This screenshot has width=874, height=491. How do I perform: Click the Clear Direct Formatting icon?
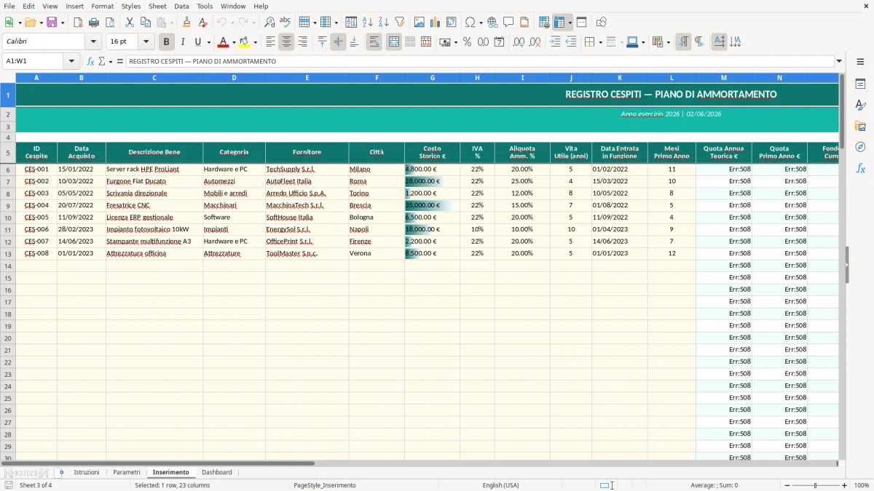pyautogui.click(x=202, y=23)
